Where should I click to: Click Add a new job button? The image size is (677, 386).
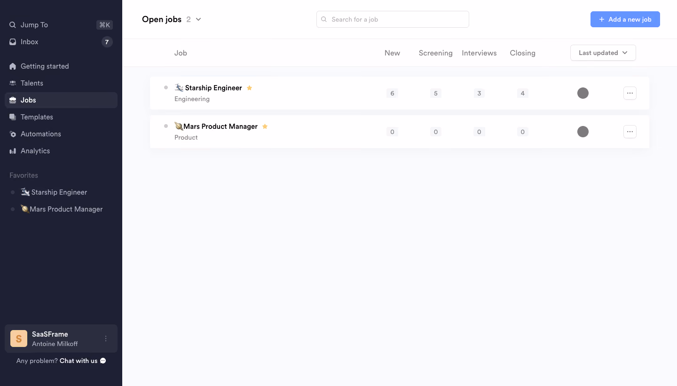625,19
